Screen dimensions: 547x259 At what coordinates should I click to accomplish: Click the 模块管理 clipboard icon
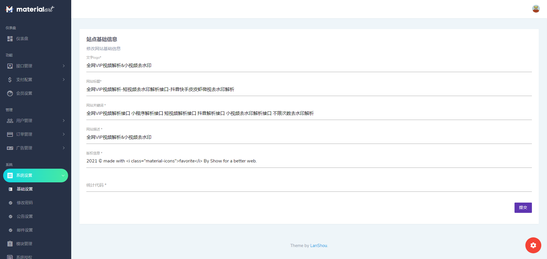click(x=10, y=244)
